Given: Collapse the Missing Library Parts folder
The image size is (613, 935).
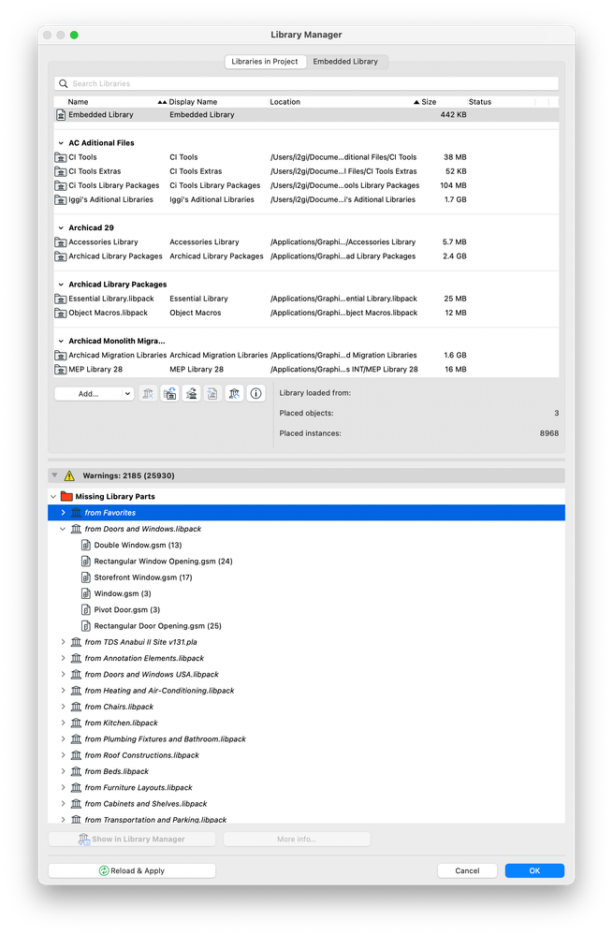Looking at the screenshot, I should coord(53,497).
